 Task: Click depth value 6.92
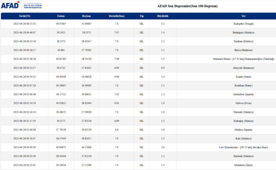(x=117, y=103)
